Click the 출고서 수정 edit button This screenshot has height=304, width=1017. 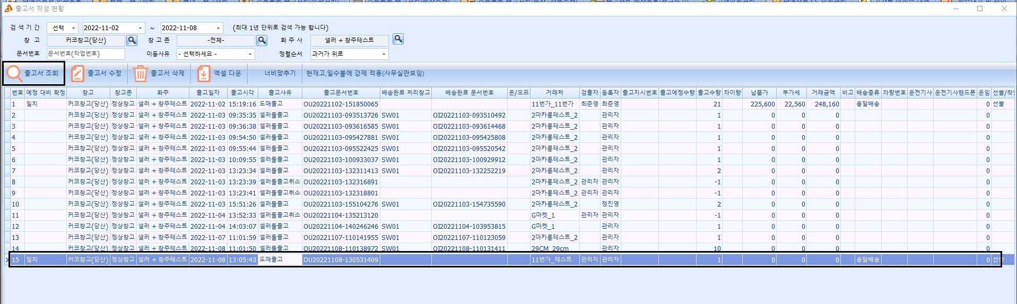coord(97,74)
